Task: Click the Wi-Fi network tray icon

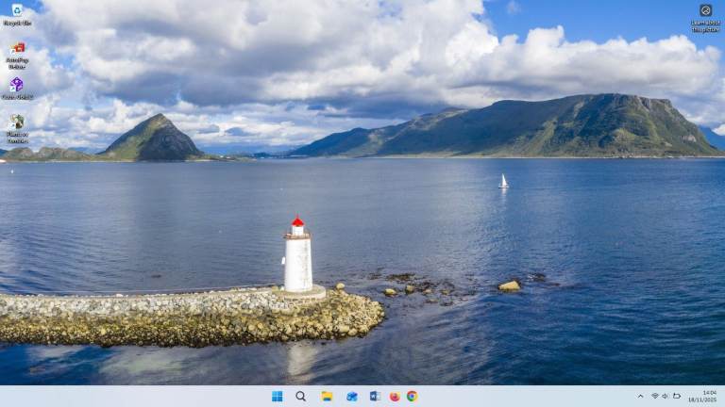Action: 655,397
